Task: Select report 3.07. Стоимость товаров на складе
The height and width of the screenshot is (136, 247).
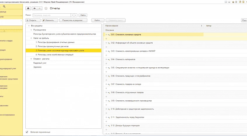Action: 126,84
